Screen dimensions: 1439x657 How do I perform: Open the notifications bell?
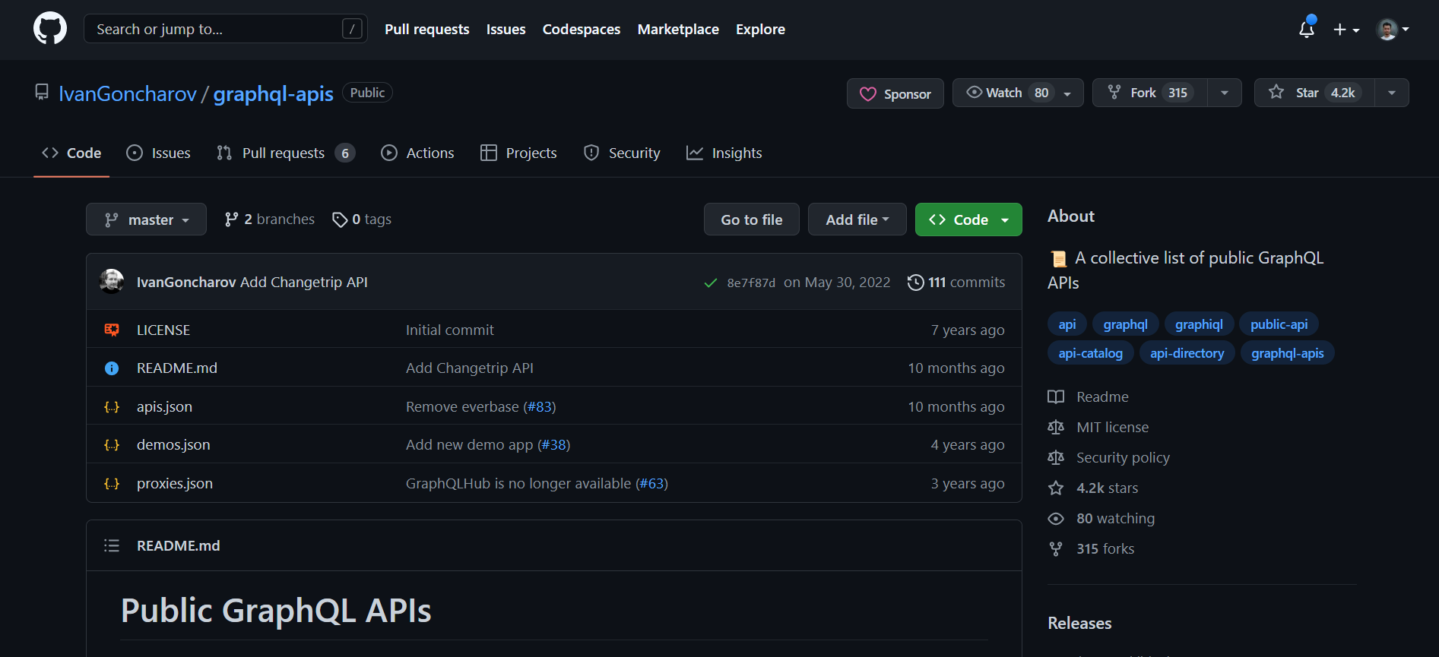click(1307, 29)
